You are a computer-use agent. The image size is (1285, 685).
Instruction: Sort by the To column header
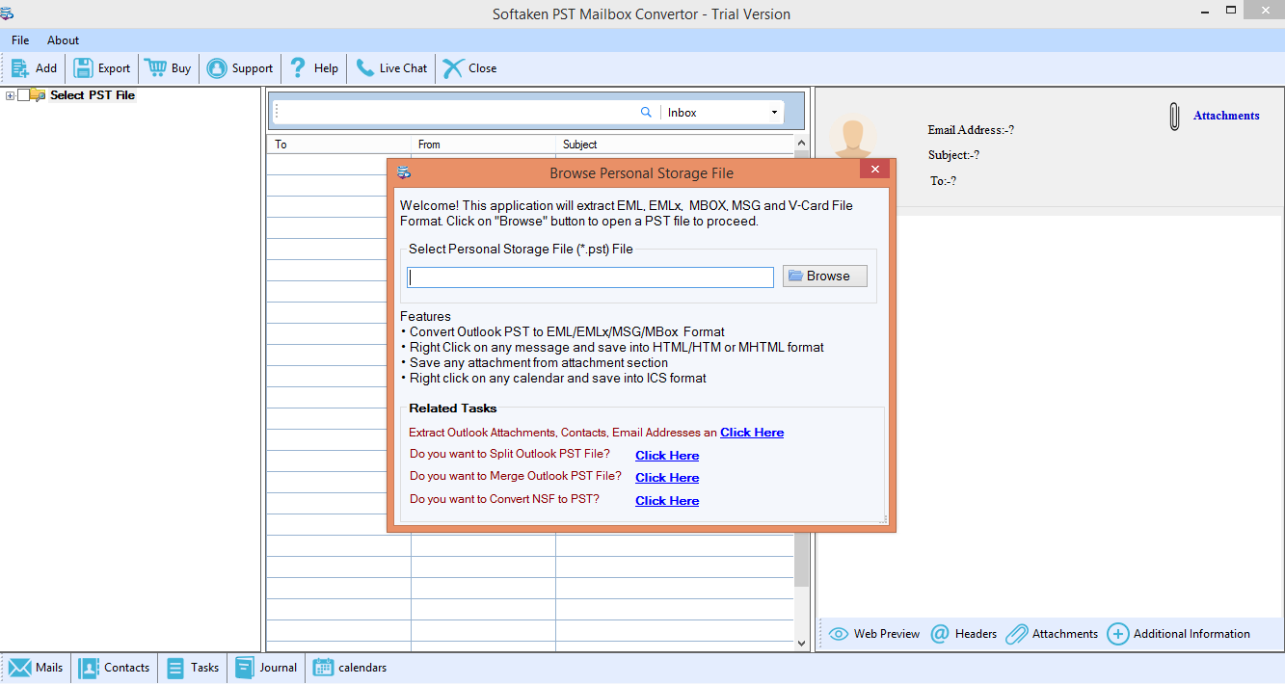coord(339,145)
